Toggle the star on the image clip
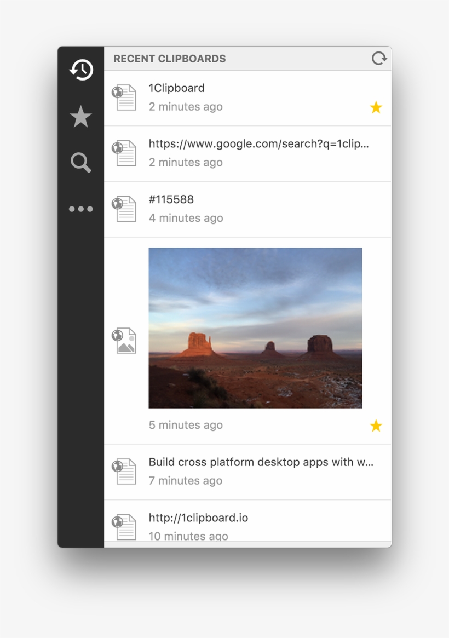The image size is (449, 638). [x=376, y=426]
